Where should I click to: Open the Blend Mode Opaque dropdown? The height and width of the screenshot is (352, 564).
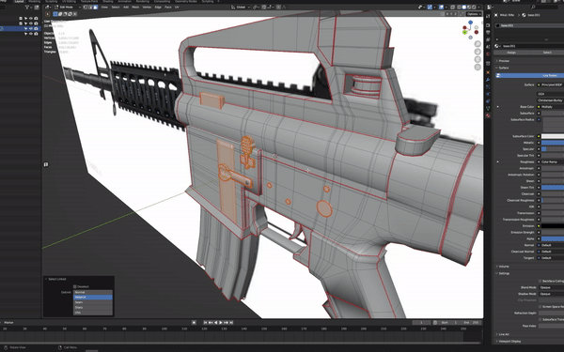click(551, 287)
